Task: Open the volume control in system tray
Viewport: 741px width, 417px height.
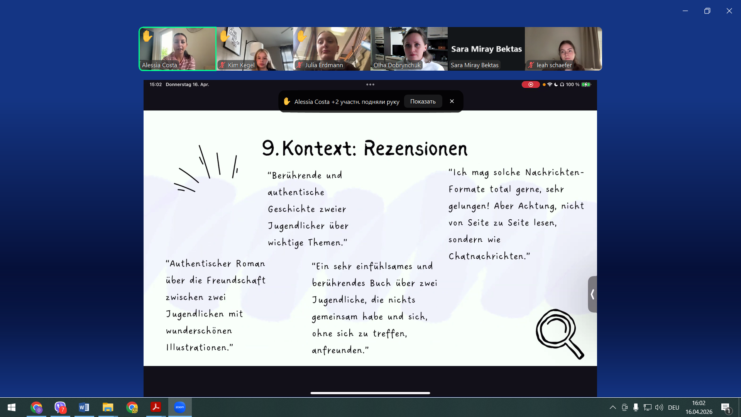Action: pyautogui.click(x=659, y=407)
